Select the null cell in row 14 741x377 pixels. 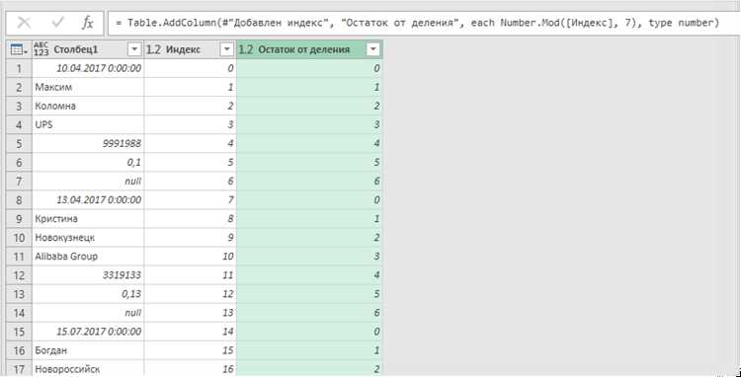[88, 313]
